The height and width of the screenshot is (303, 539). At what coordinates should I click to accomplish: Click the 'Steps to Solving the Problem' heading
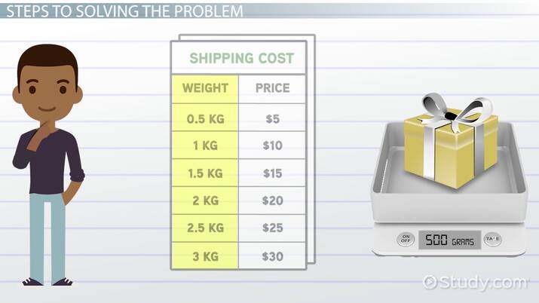click(x=123, y=12)
